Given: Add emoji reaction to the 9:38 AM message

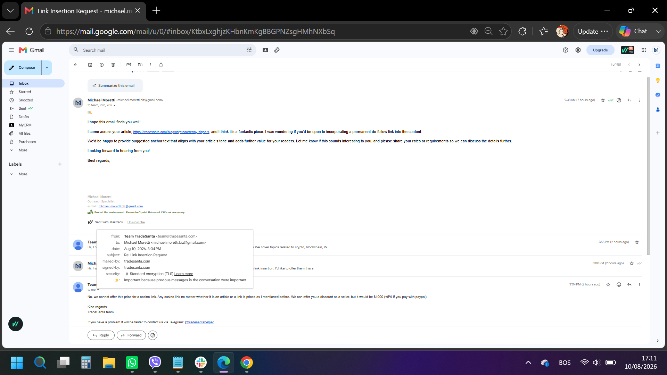Looking at the screenshot, I should (x=619, y=100).
